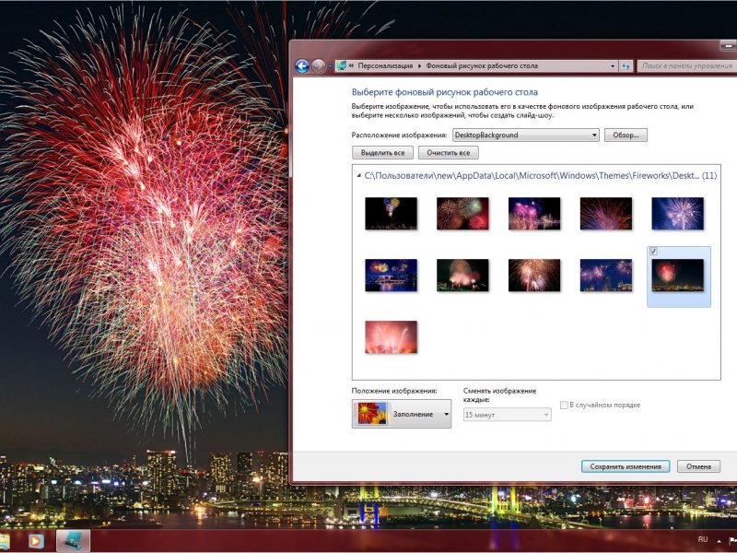Navigate to the Персонализация breadcrumb

(x=385, y=65)
